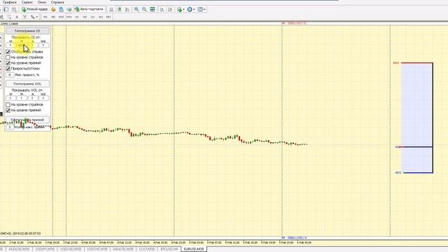Click the Гистограмма премий button
Image resolution: width=448 pixels, height=252 pixels.
point(27,120)
